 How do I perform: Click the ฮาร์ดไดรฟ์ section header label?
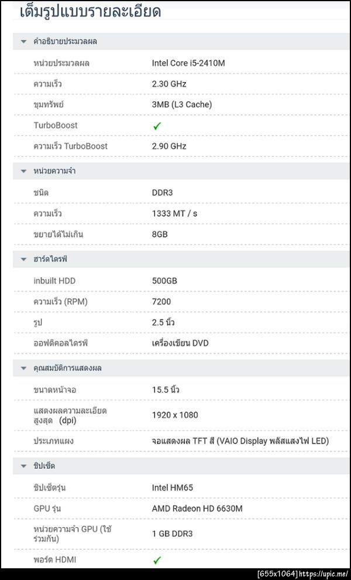coord(50,259)
